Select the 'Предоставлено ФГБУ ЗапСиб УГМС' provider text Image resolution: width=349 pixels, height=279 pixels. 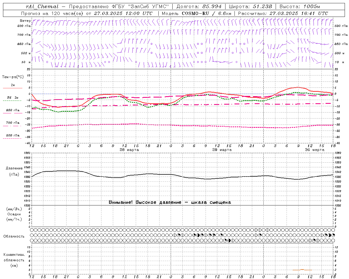point(119,7)
